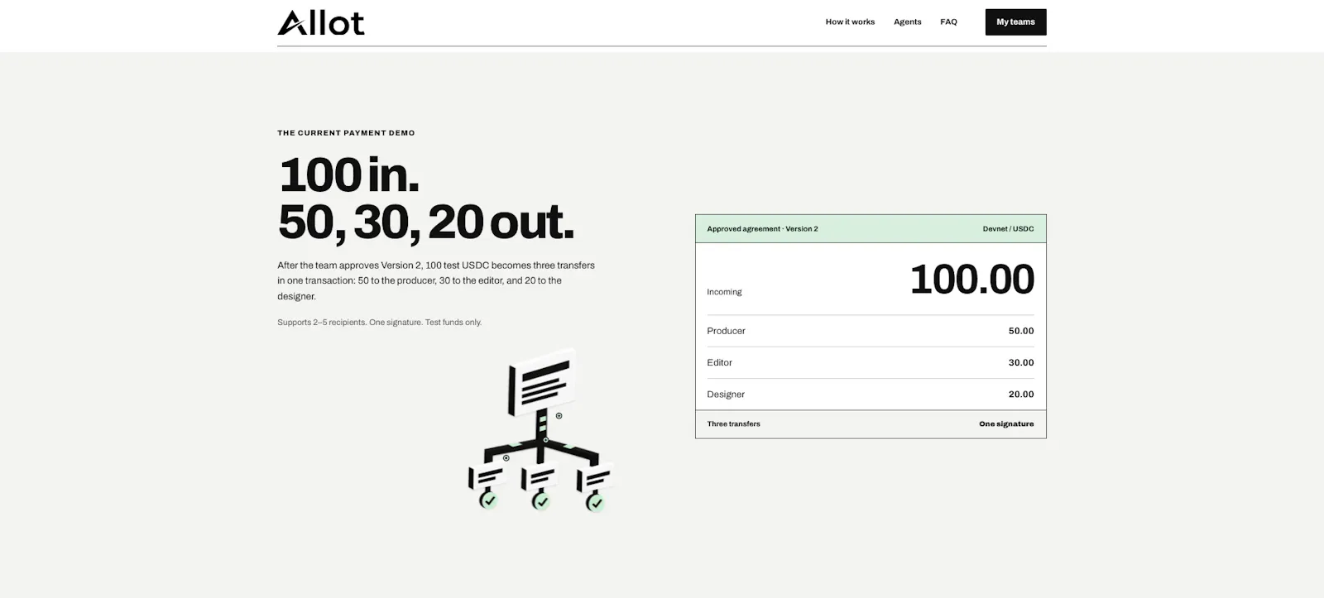Image resolution: width=1324 pixels, height=598 pixels.
Task: Click the Allot logo
Action: click(x=321, y=22)
